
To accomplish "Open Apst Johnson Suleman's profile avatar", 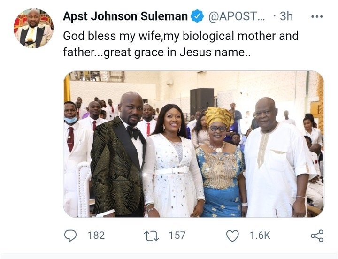I will point(33,28).
